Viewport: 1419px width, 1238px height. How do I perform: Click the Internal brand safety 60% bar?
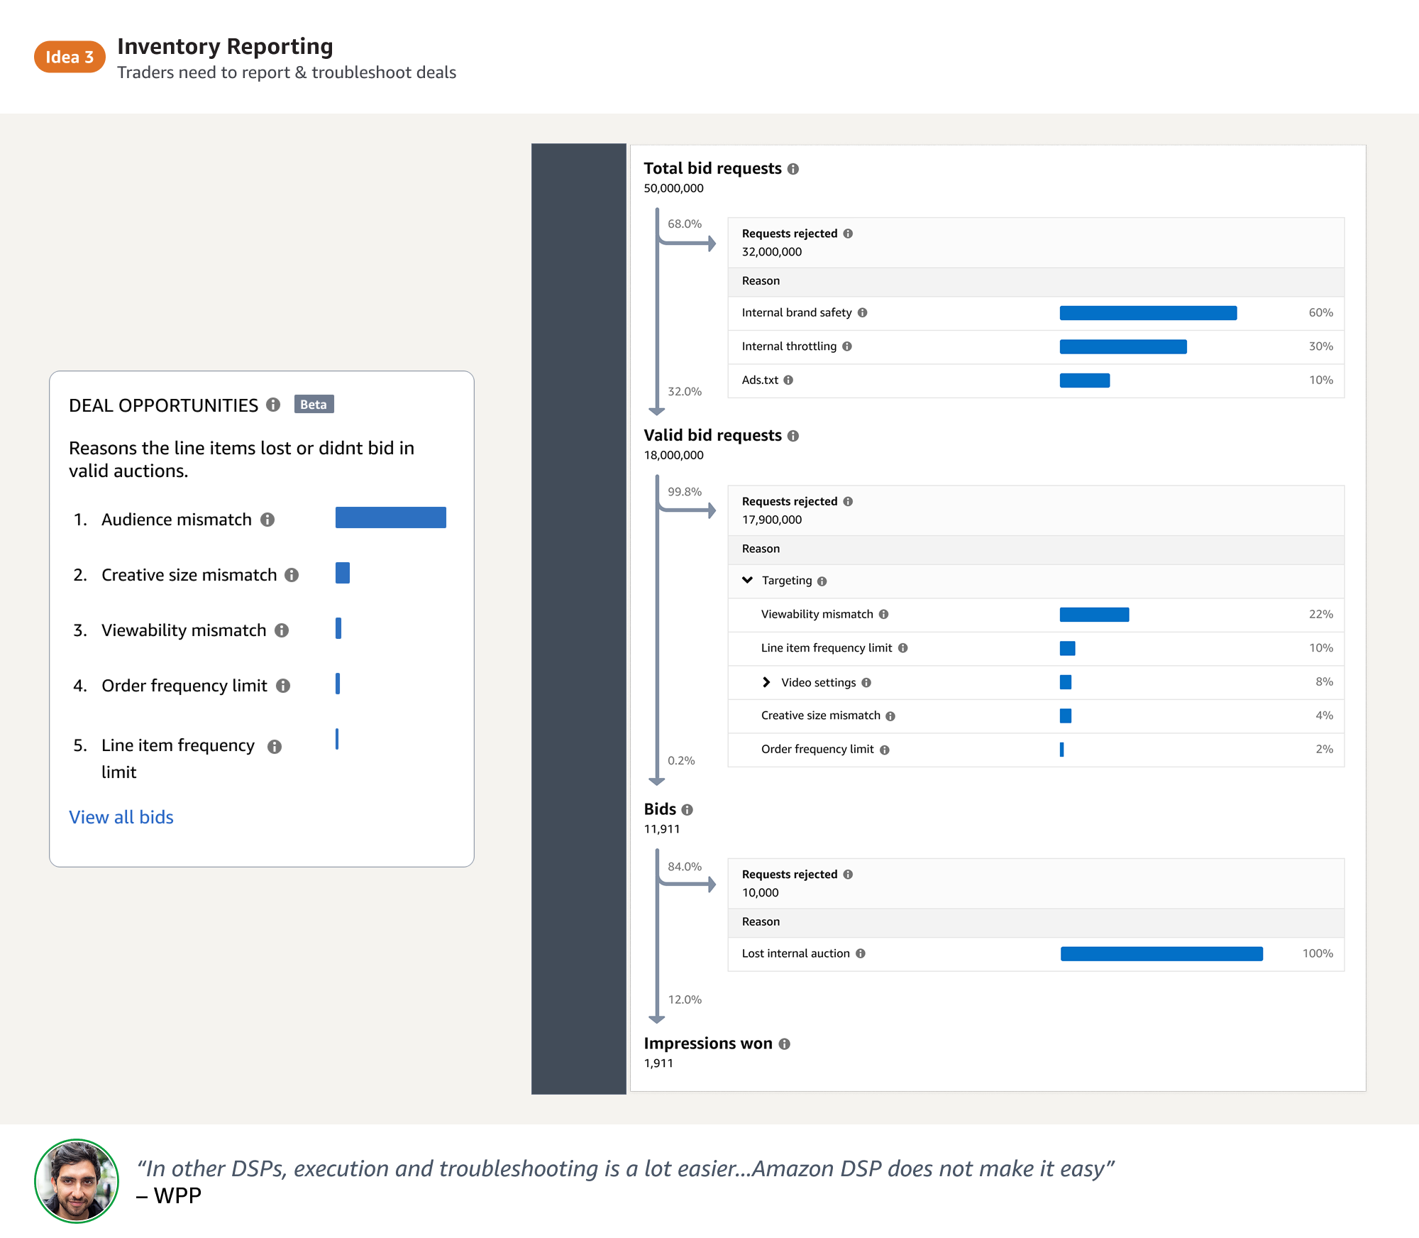click(1148, 313)
